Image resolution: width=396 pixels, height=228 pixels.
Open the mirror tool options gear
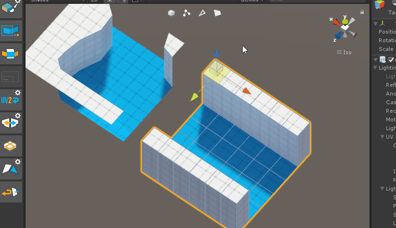(x=18, y=116)
